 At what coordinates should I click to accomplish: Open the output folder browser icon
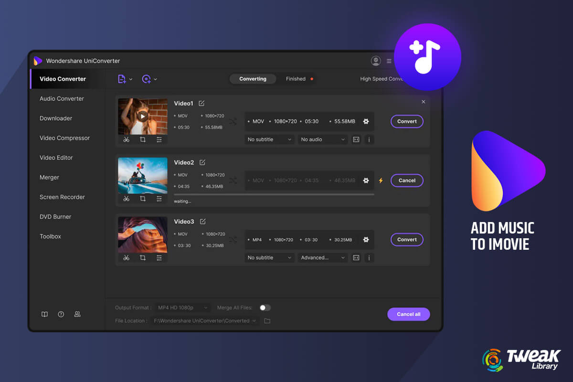pos(267,320)
